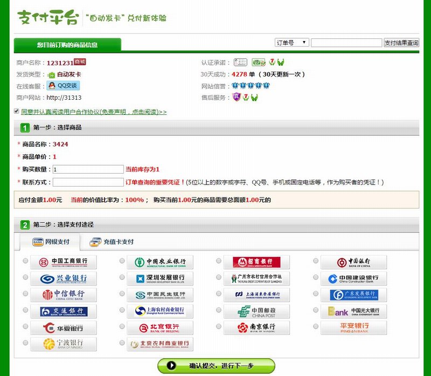431x376 pixels.
Task: Click the 应付金额1.00元 amount text
Action: tap(40, 200)
